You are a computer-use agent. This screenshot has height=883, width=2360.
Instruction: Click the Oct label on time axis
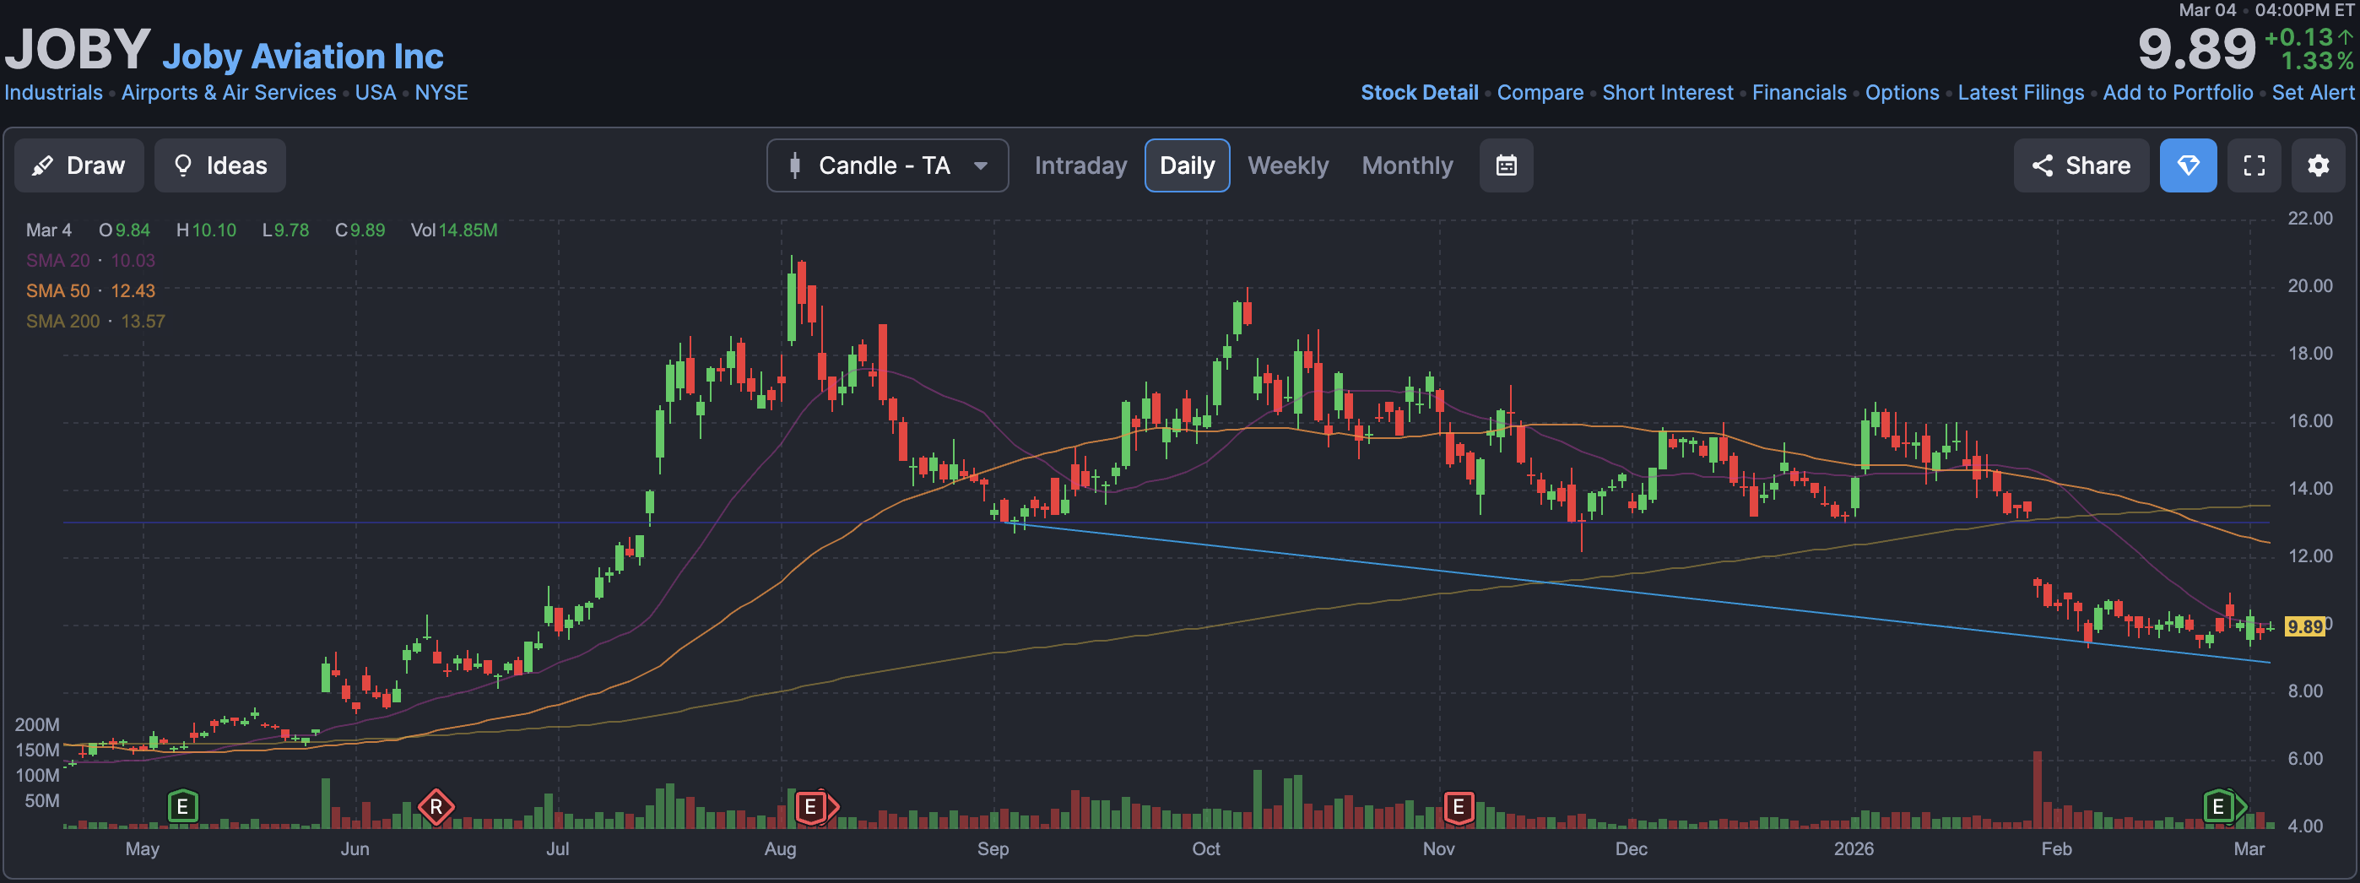pyautogui.click(x=1205, y=848)
